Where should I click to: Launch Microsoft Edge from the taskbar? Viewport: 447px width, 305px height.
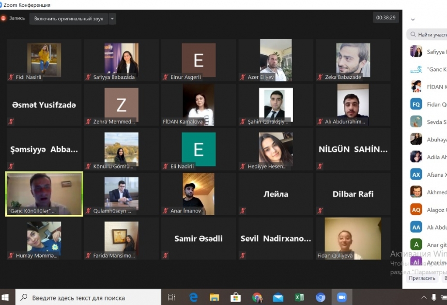pos(194,298)
